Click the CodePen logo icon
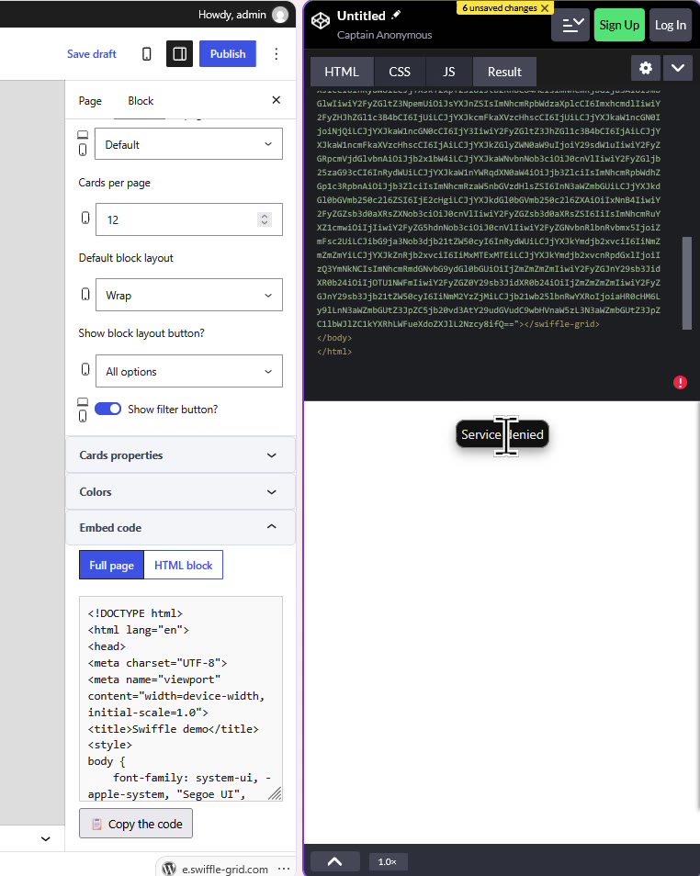700x876 pixels. point(321,21)
